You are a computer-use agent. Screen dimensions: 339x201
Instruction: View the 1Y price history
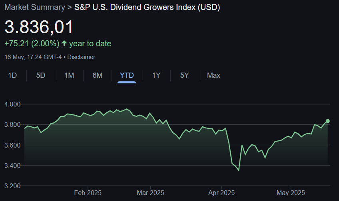[x=156, y=75]
